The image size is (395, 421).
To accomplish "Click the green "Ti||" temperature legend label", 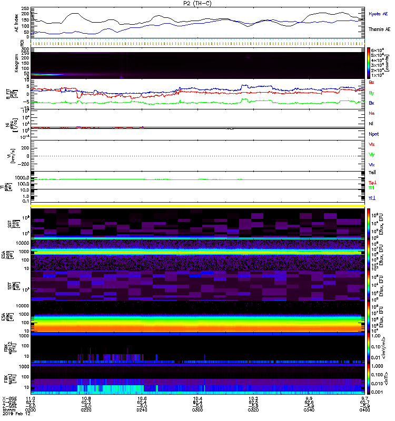I will pyautogui.click(x=371, y=188).
